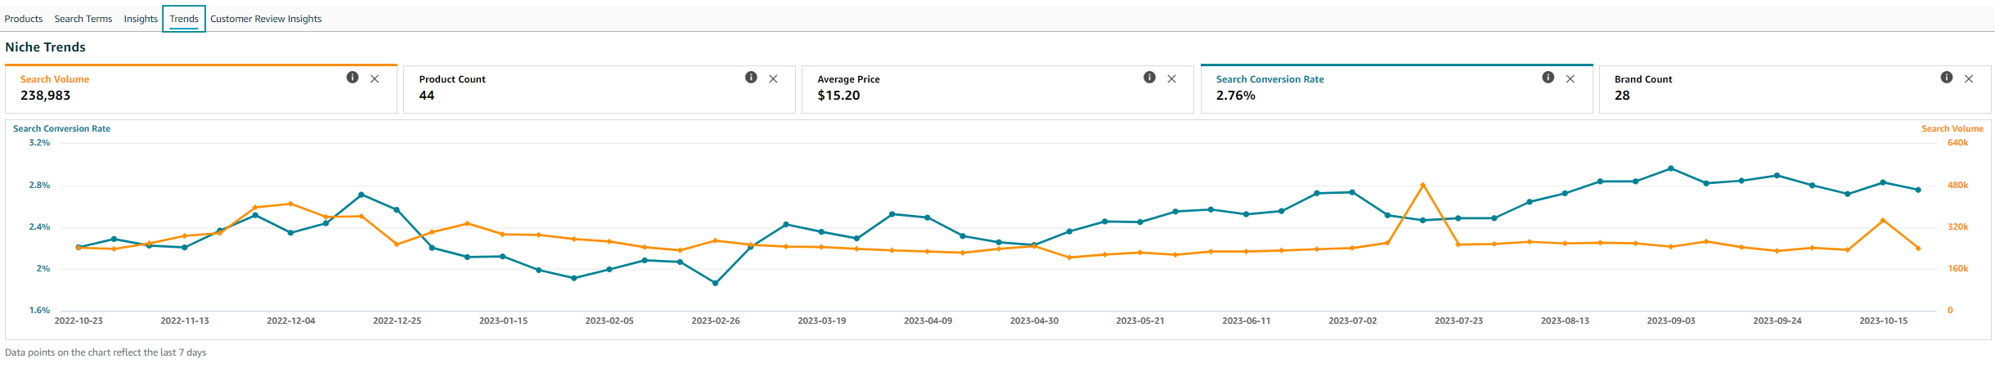Show info for Brand Count metric

pyautogui.click(x=1947, y=78)
